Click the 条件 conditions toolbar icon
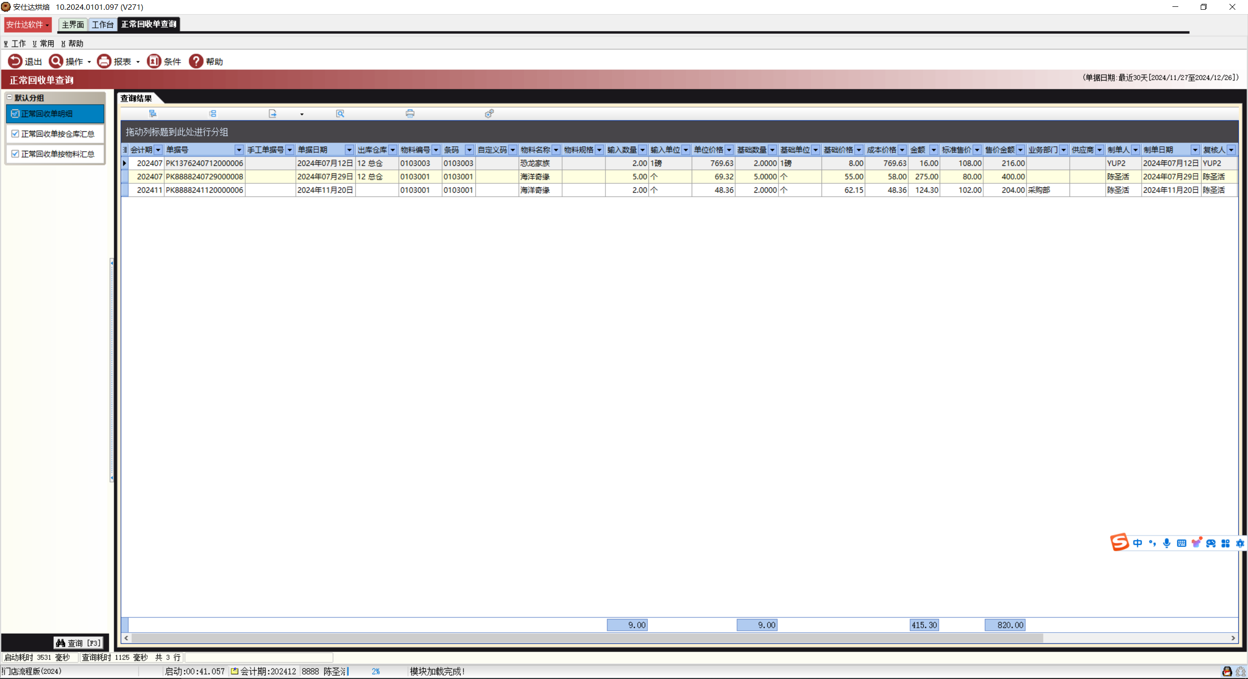Screen dimensions: 1248x679 tap(154, 61)
